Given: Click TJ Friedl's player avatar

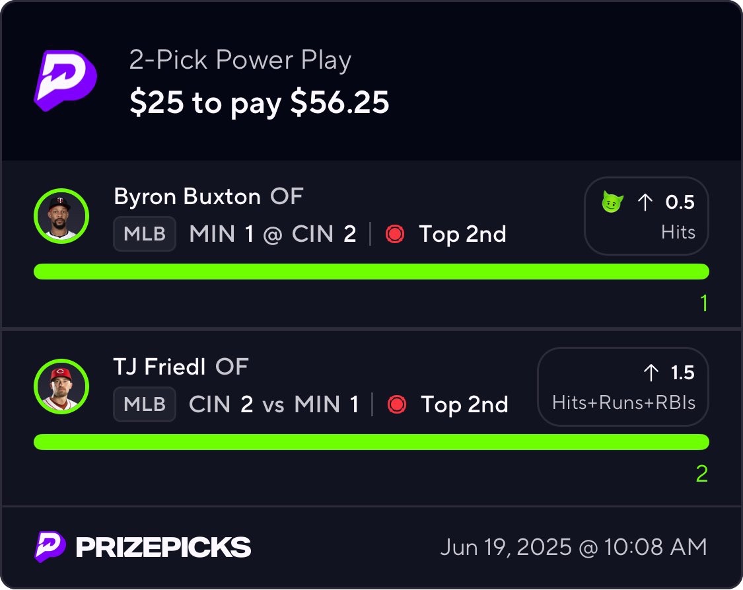Looking at the screenshot, I should (61, 387).
